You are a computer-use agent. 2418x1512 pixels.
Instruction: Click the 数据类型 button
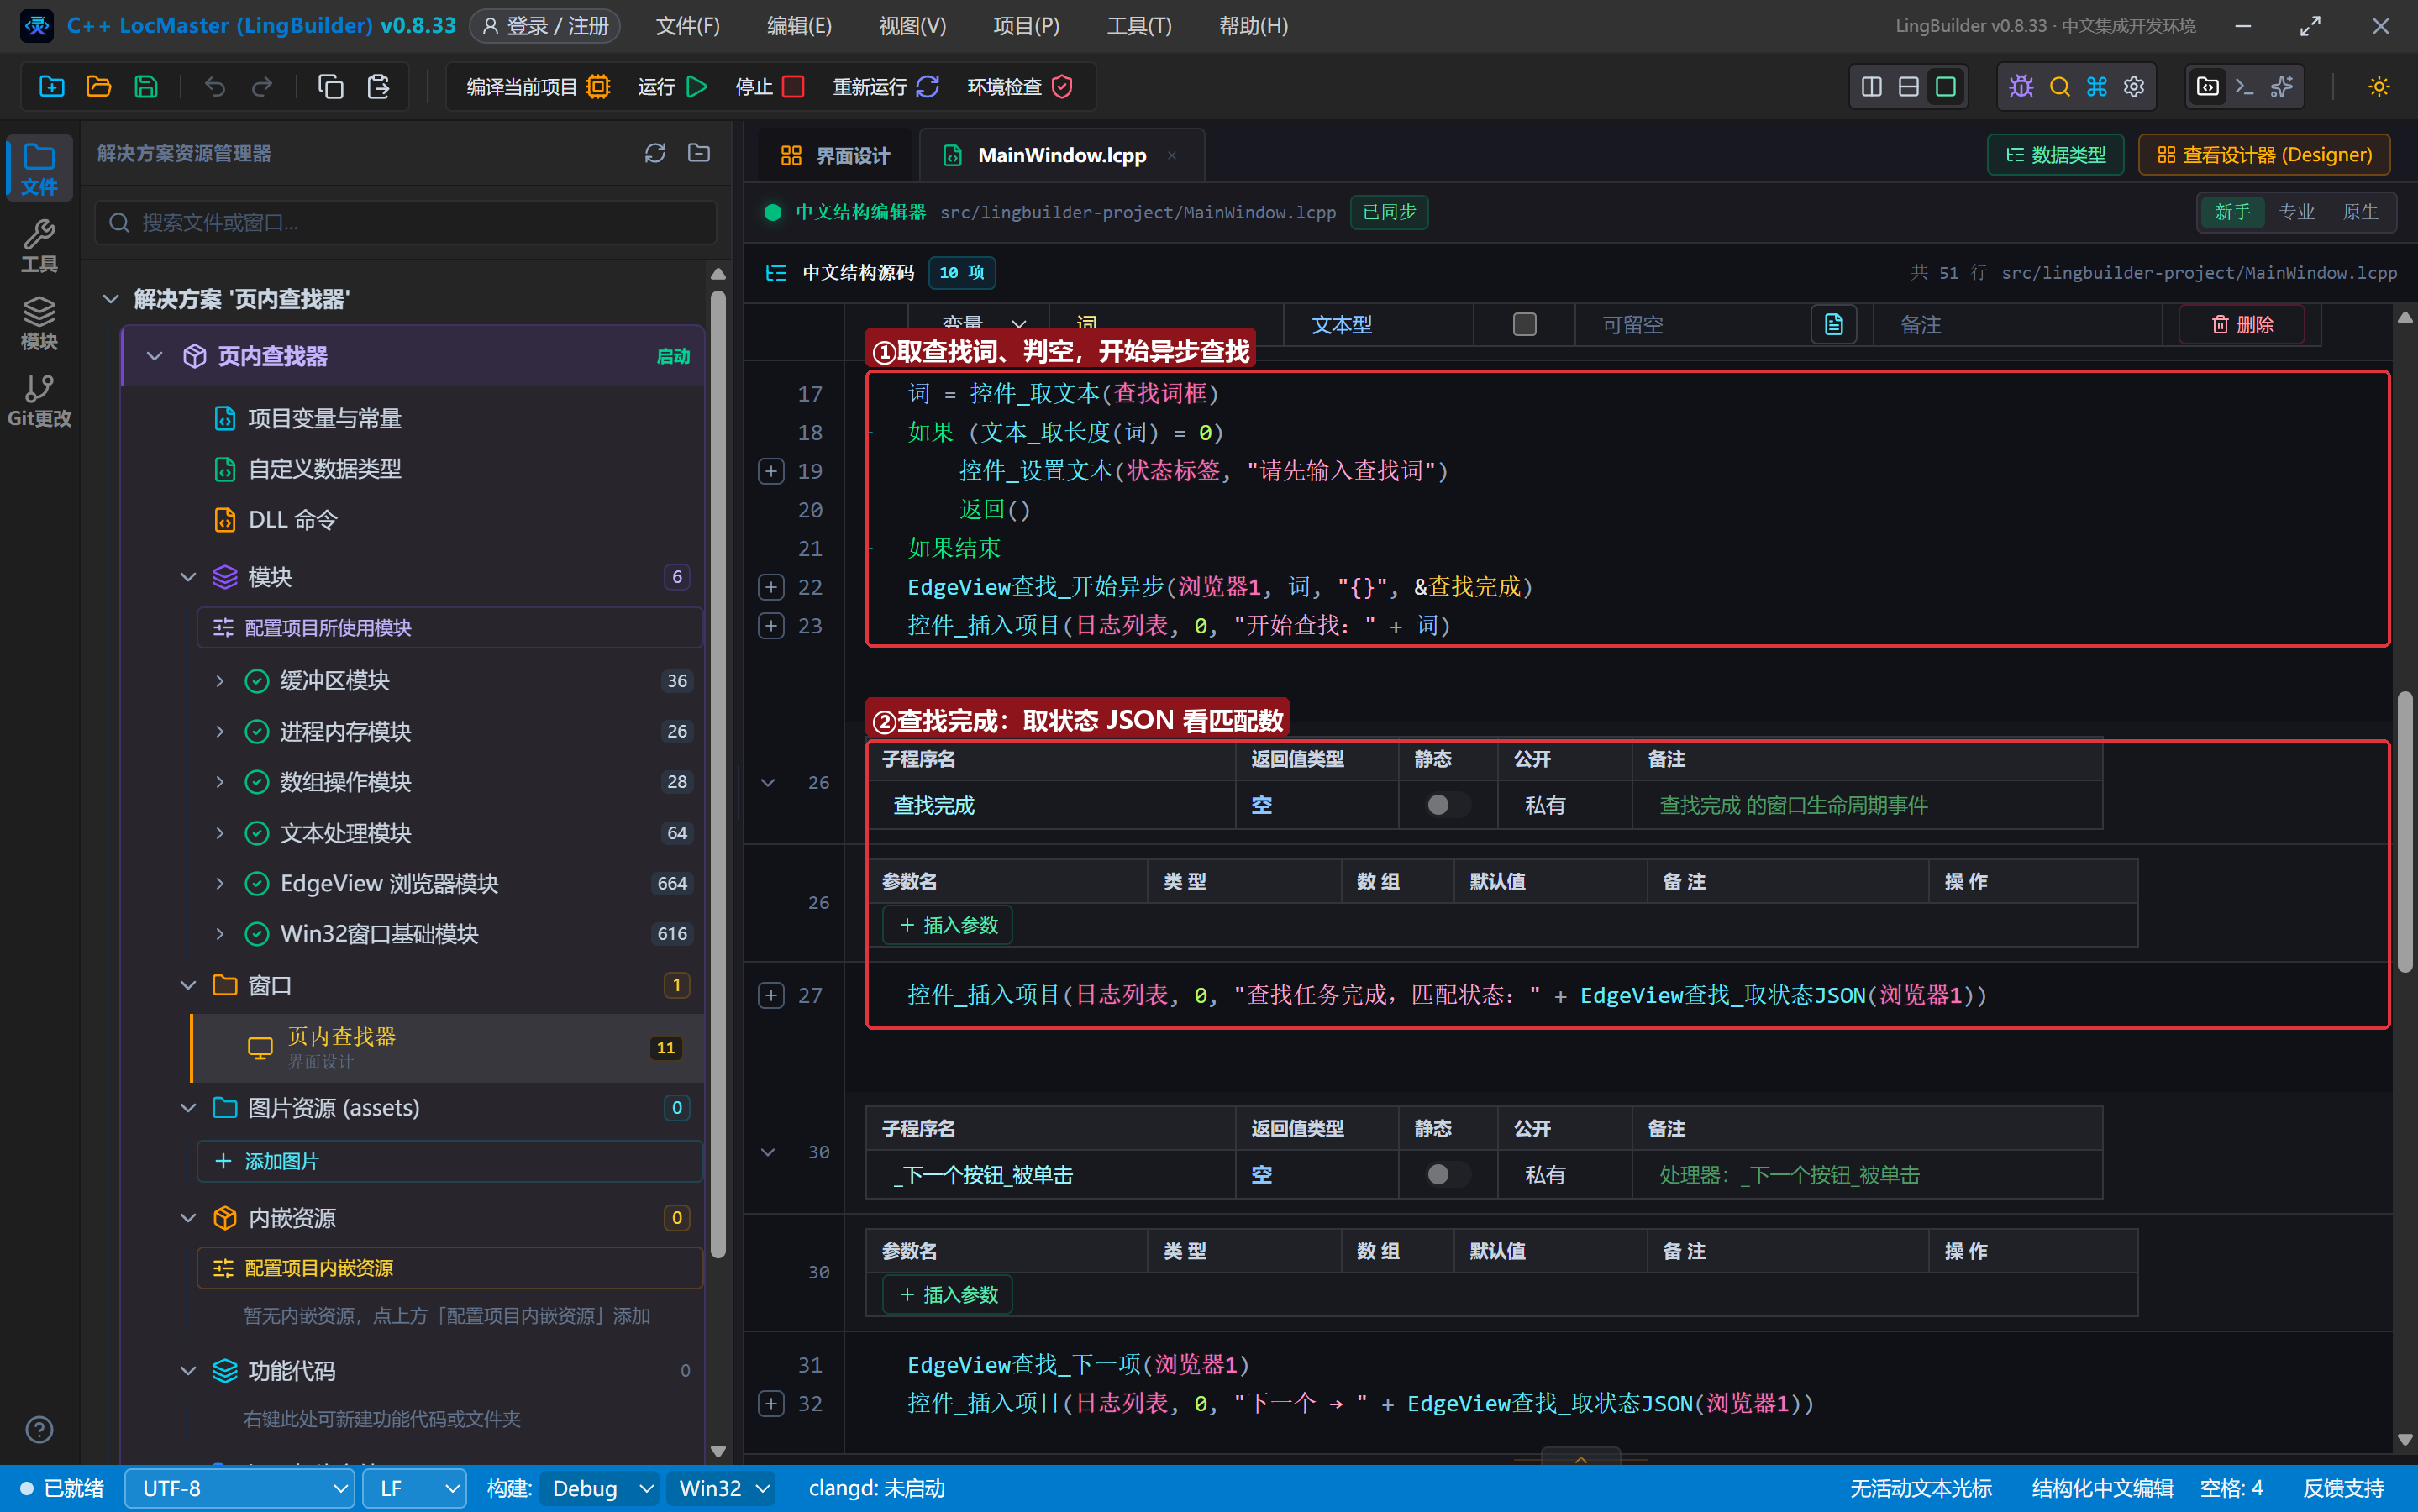pos(2055,155)
